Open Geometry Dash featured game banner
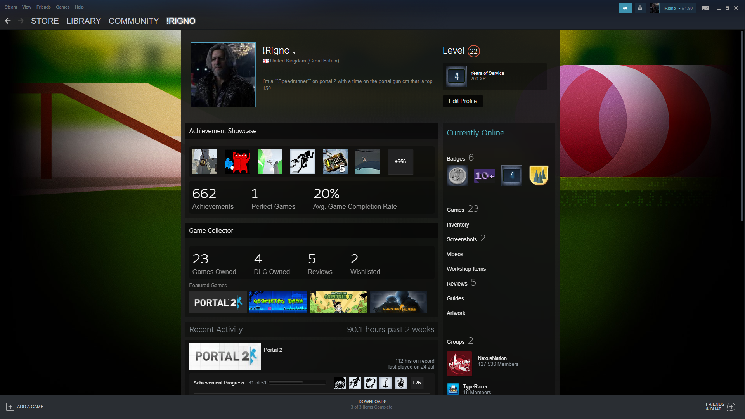 pos(278,302)
